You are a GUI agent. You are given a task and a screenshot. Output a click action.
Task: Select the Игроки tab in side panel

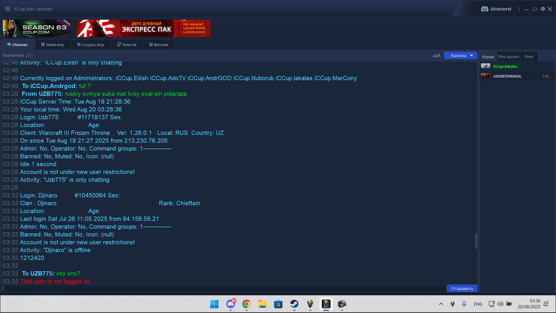(488, 57)
